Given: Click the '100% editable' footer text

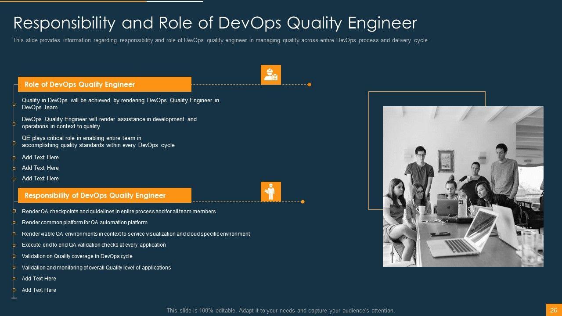Looking at the screenshot, I should [281, 310].
